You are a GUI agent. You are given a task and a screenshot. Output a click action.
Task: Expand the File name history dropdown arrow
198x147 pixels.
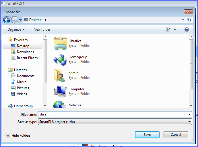189,115
